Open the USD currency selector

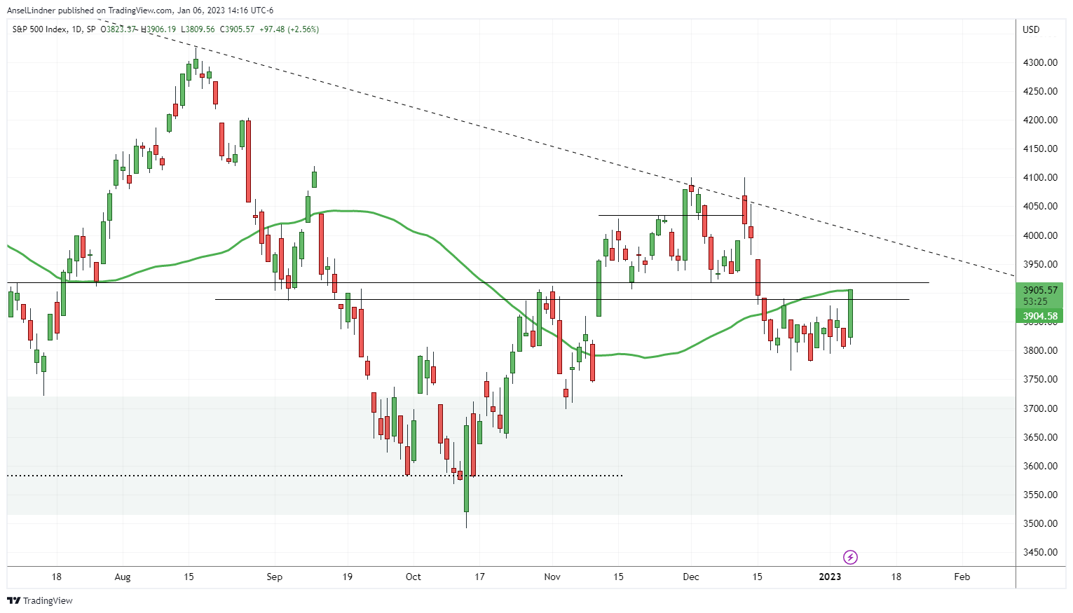coord(1031,29)
